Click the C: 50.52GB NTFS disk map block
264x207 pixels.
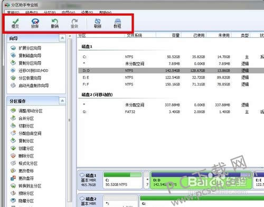click(122, 180)
